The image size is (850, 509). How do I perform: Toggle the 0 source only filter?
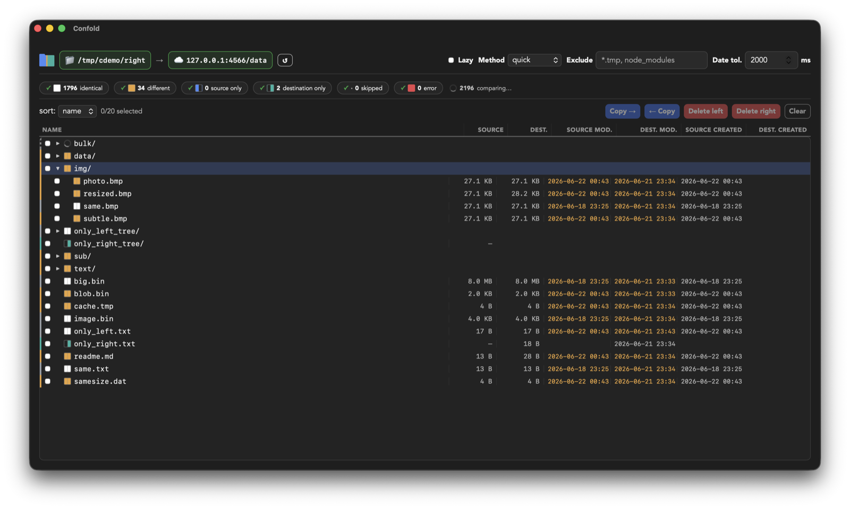pos(215,88)
